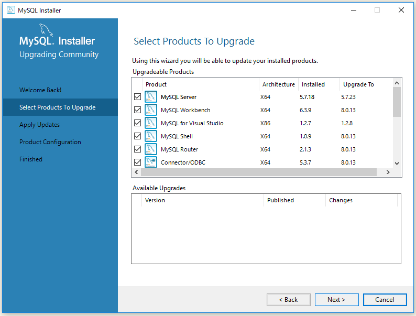Viewport: 416px width, 316px height.
Task: Click the horizontal scrollbar thumb
Action: [259, 172]
